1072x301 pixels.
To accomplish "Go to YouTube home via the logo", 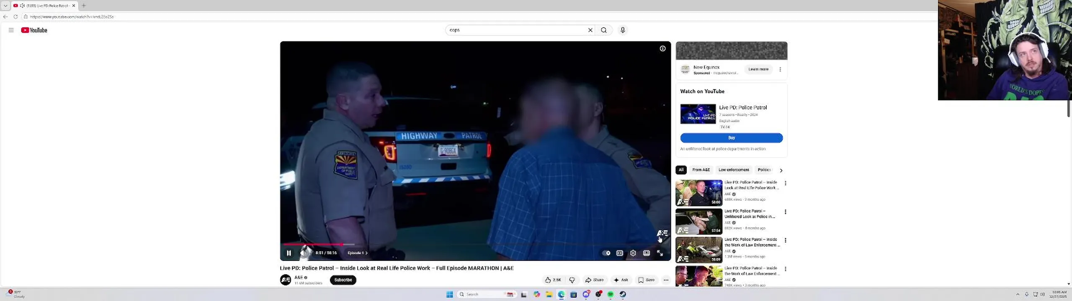I will (x=34, y=30).
